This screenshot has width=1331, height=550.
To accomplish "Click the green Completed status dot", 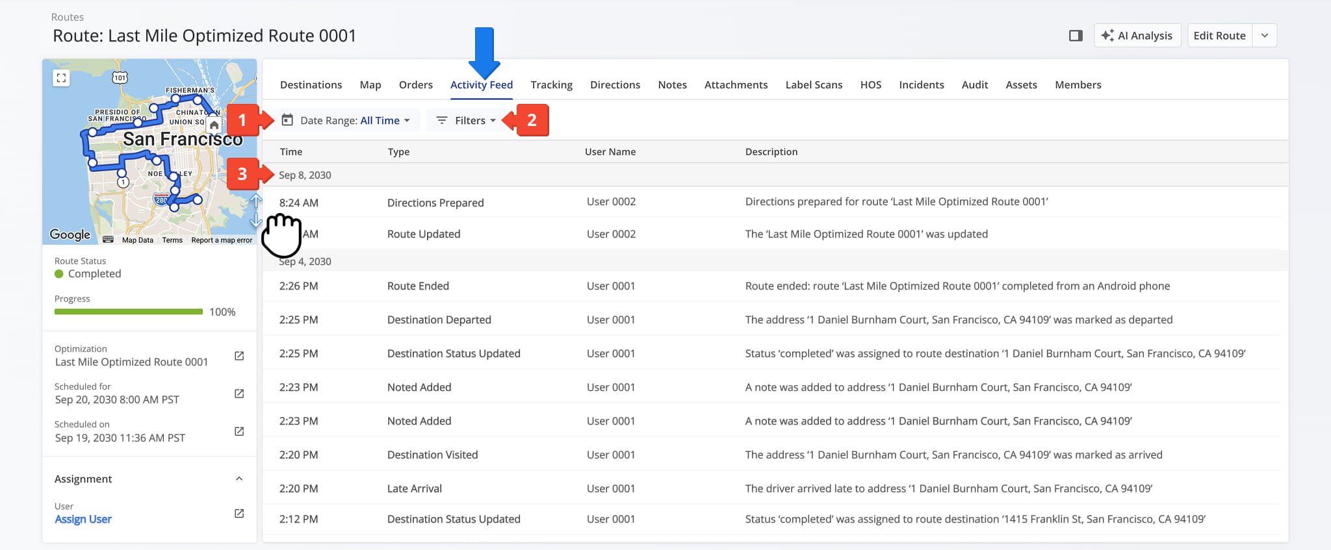I will pos(59,274).
